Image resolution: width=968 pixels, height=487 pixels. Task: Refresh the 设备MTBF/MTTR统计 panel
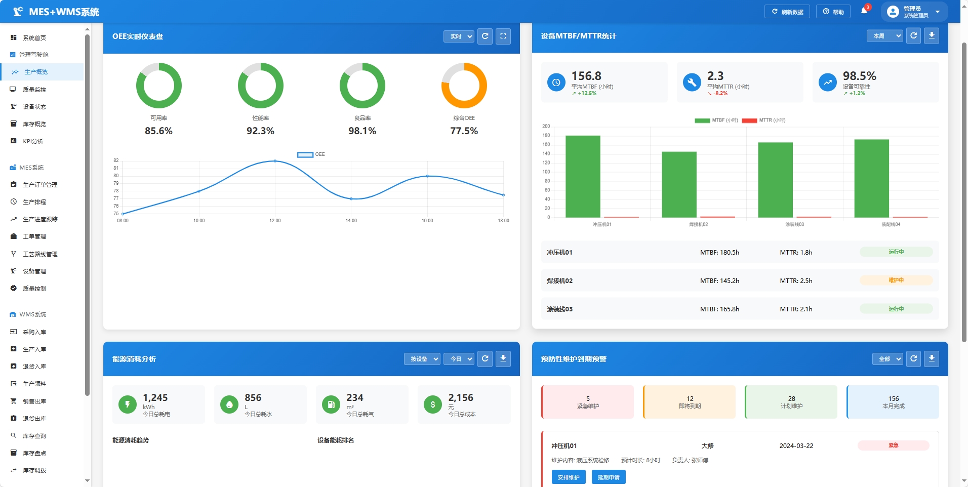point(913,35)
